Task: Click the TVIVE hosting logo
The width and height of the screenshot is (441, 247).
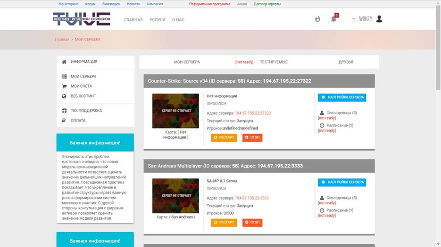Action: click(82, 19)
